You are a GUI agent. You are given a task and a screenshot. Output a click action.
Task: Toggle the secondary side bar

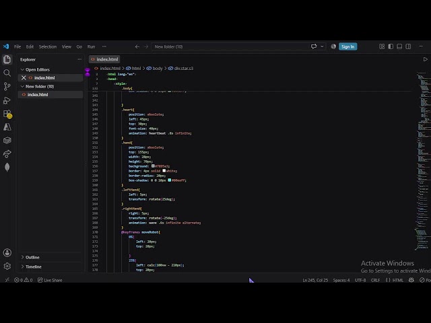pyautogui.click(x=408, y=46)
